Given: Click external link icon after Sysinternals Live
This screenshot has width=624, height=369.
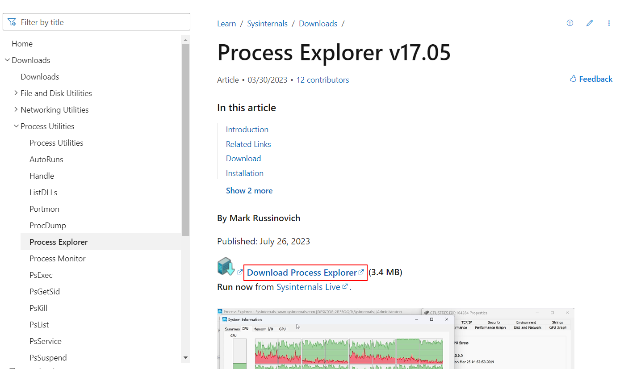Looking at the screenshot, I should pos(345,287).
